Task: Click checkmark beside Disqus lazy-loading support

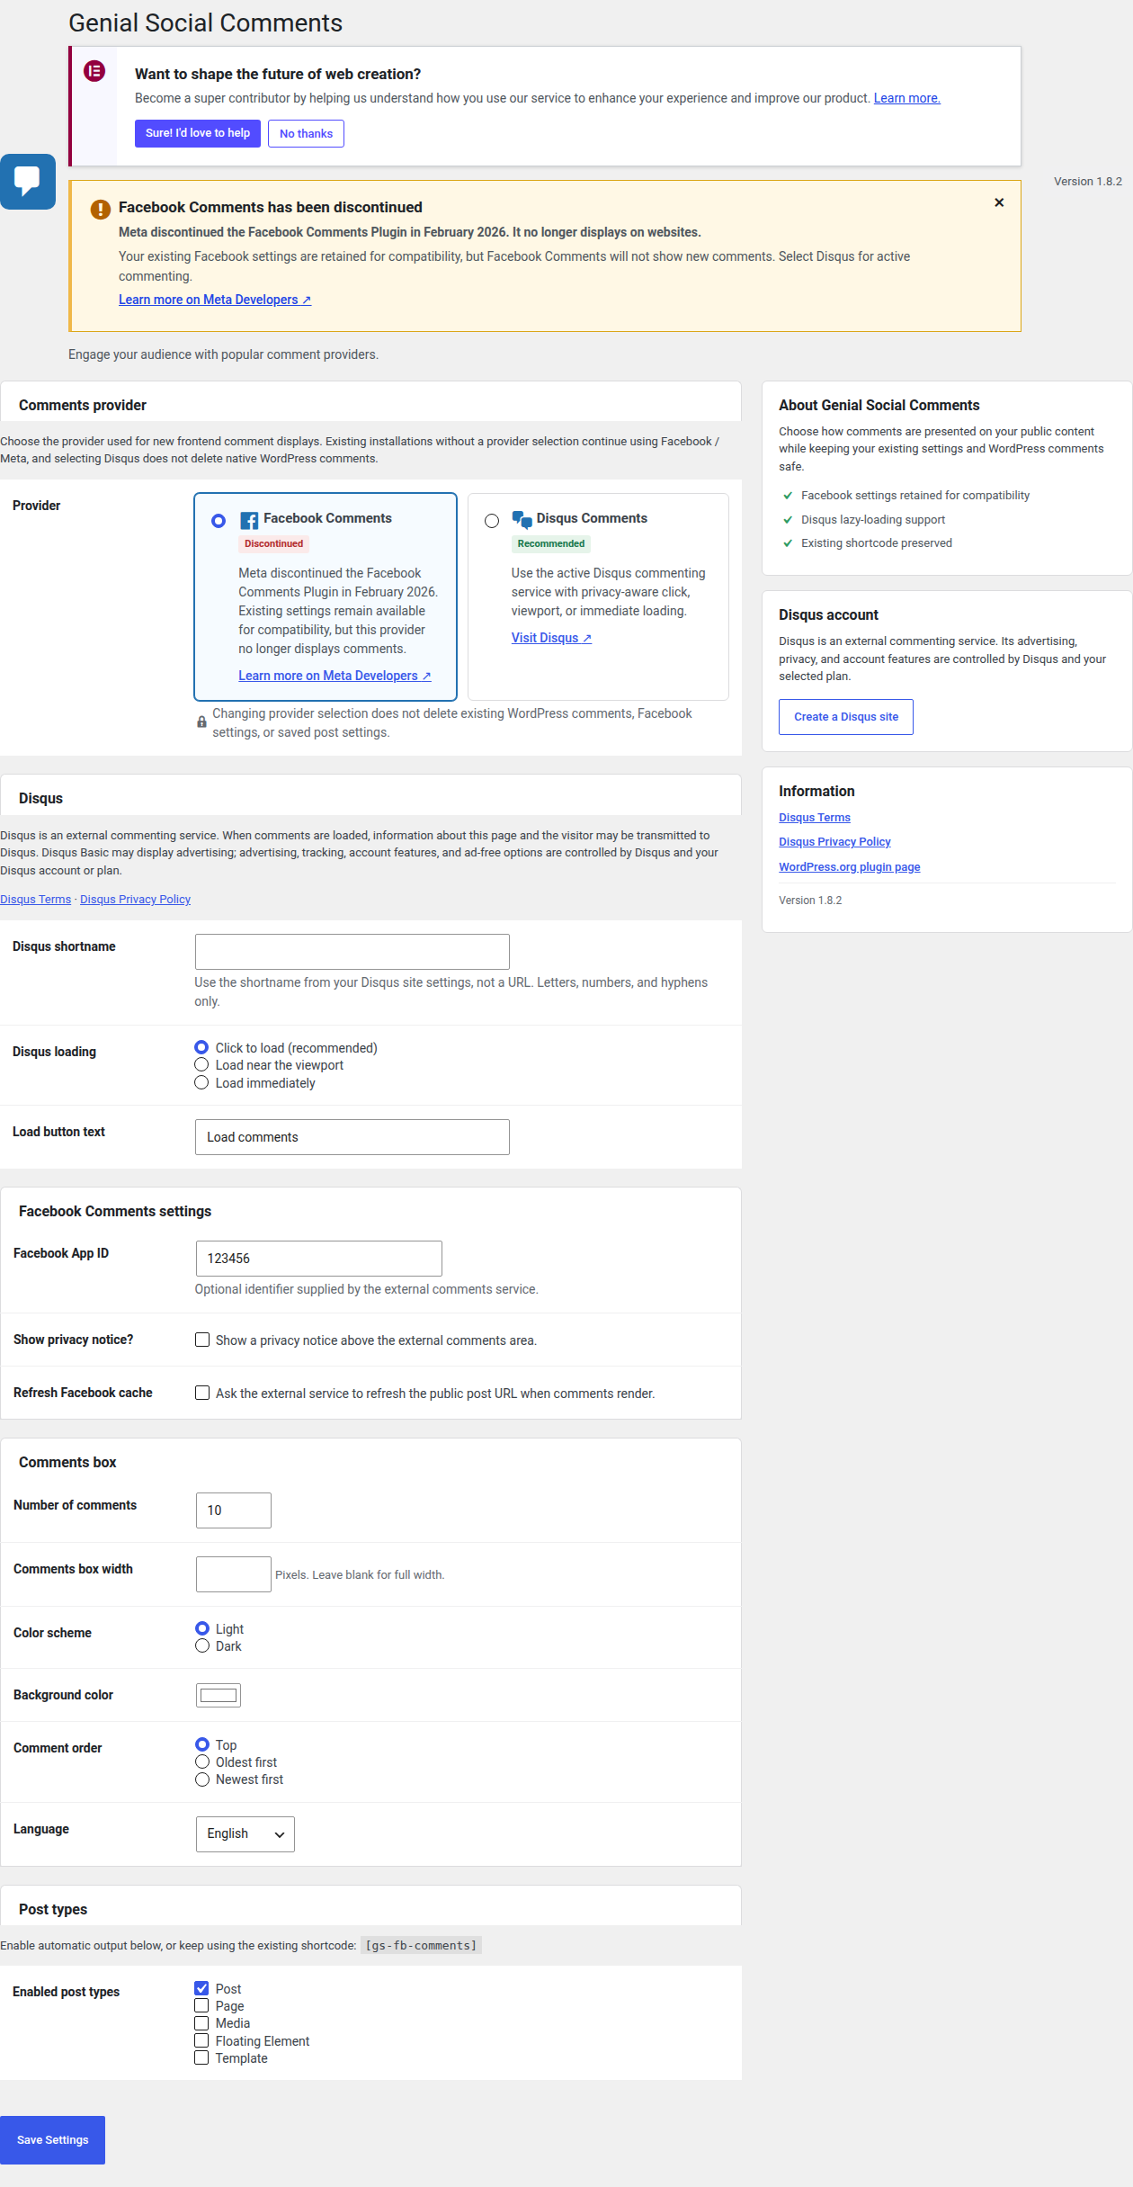Action: pyautogui.click(x=788, y=520)
